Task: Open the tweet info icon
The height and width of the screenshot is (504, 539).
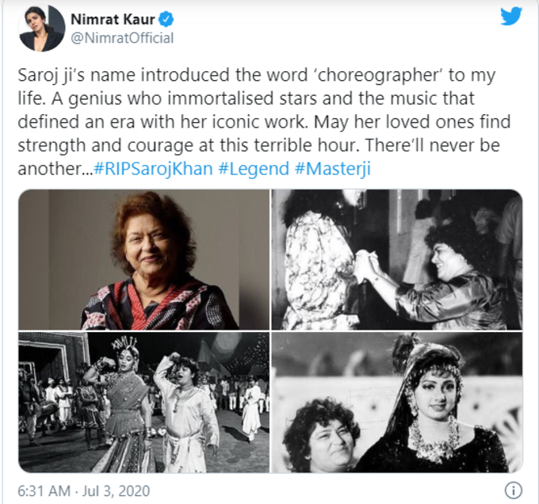Action: coord(513,491)
